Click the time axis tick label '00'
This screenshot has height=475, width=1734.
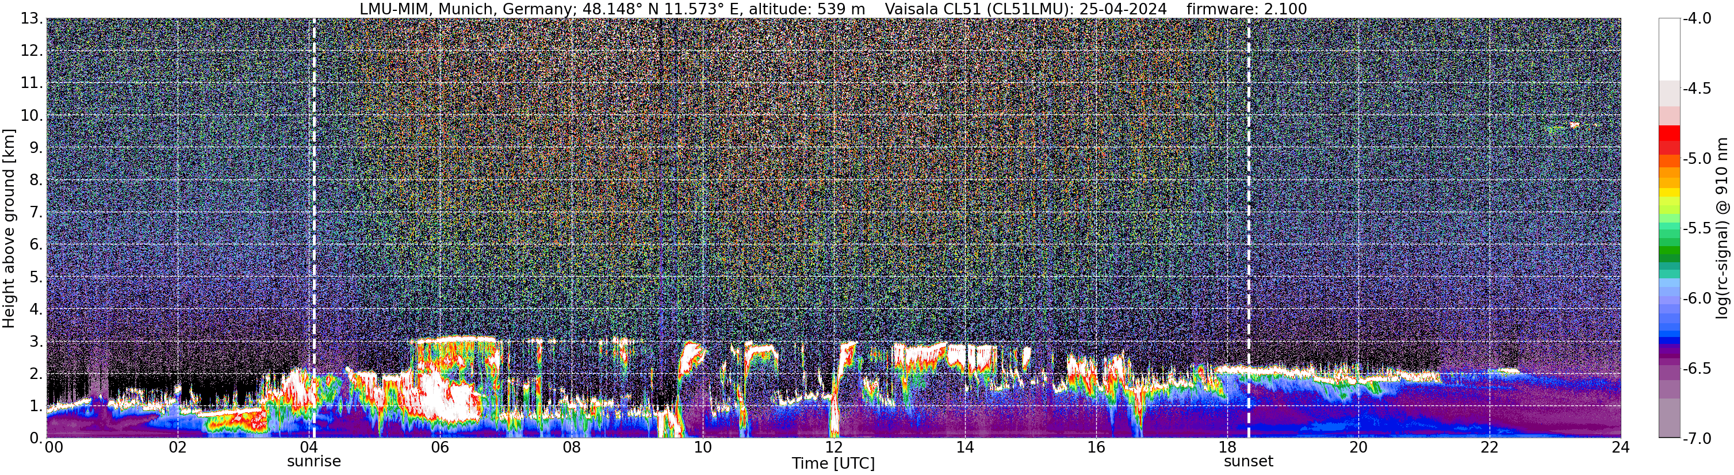(54, 447)
